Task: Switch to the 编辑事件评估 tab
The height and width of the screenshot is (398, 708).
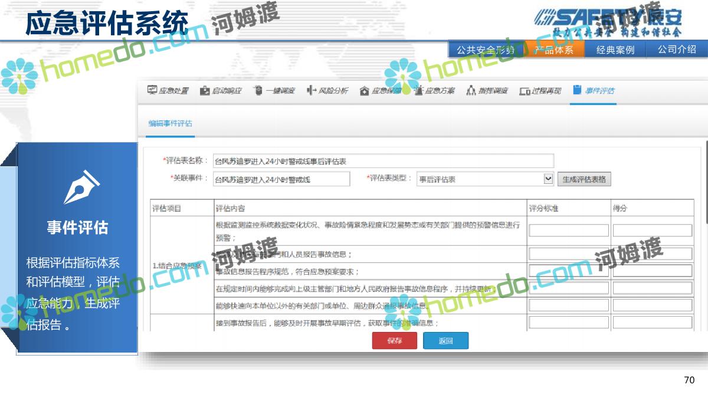Action: pyautogui.click(x=170, y=123)
